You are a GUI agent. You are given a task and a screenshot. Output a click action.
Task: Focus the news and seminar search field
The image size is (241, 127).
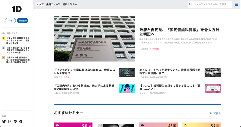point(210,4)
